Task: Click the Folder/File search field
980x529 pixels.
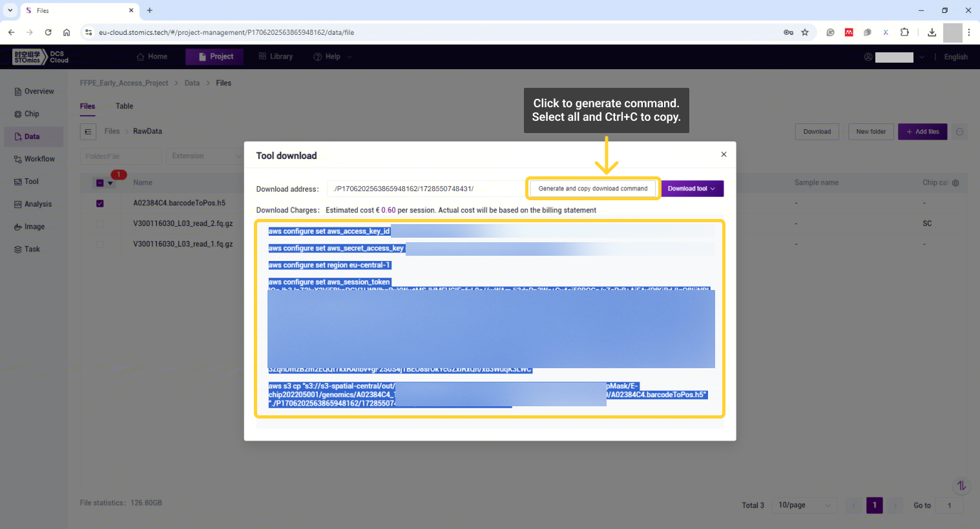Action: [121, 156]
